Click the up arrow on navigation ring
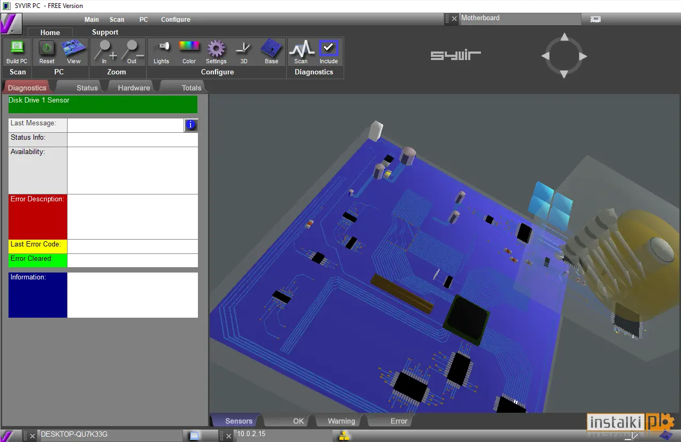681x442 pixels. tap(564, 37)
